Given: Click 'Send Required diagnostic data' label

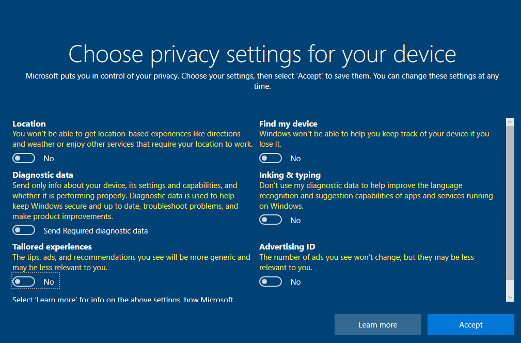Looking at the screenshot, I should tap(96, 231).
